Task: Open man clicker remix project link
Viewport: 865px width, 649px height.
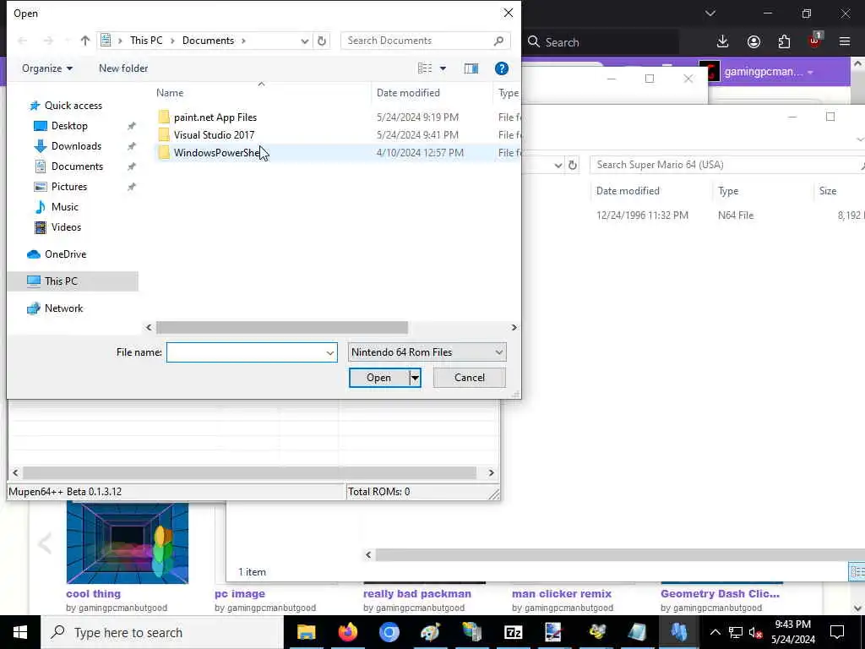Action: [562, 594]
